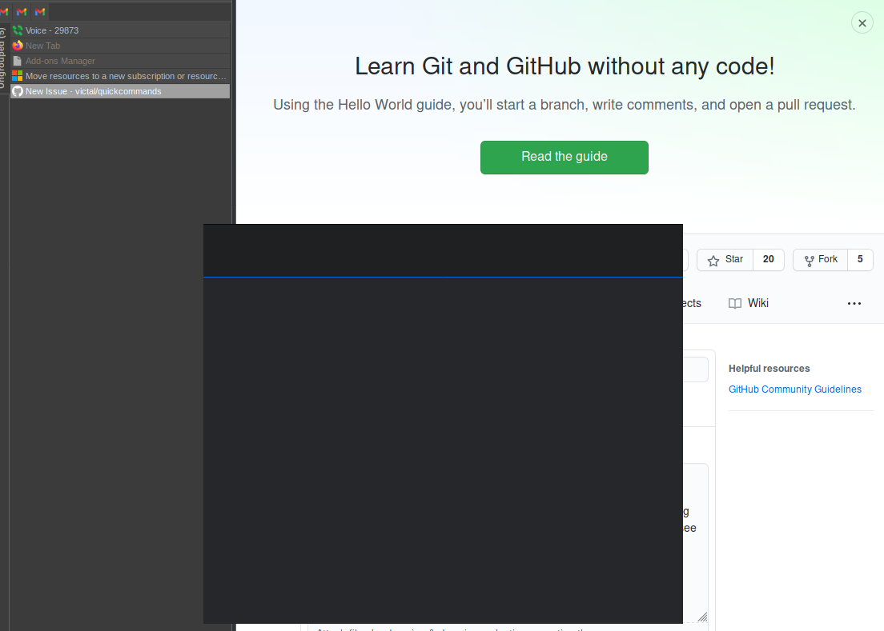Click the second pinned Gmail tab icon
The height and width of the screenshot is (631, 884).
click(22, 11)
